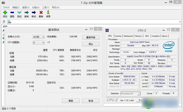Click the computer icon in address bar

9,22
